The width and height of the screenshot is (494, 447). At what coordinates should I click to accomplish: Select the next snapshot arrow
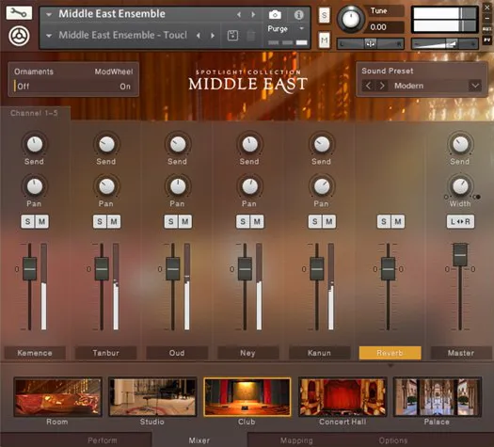pos(213,35)
